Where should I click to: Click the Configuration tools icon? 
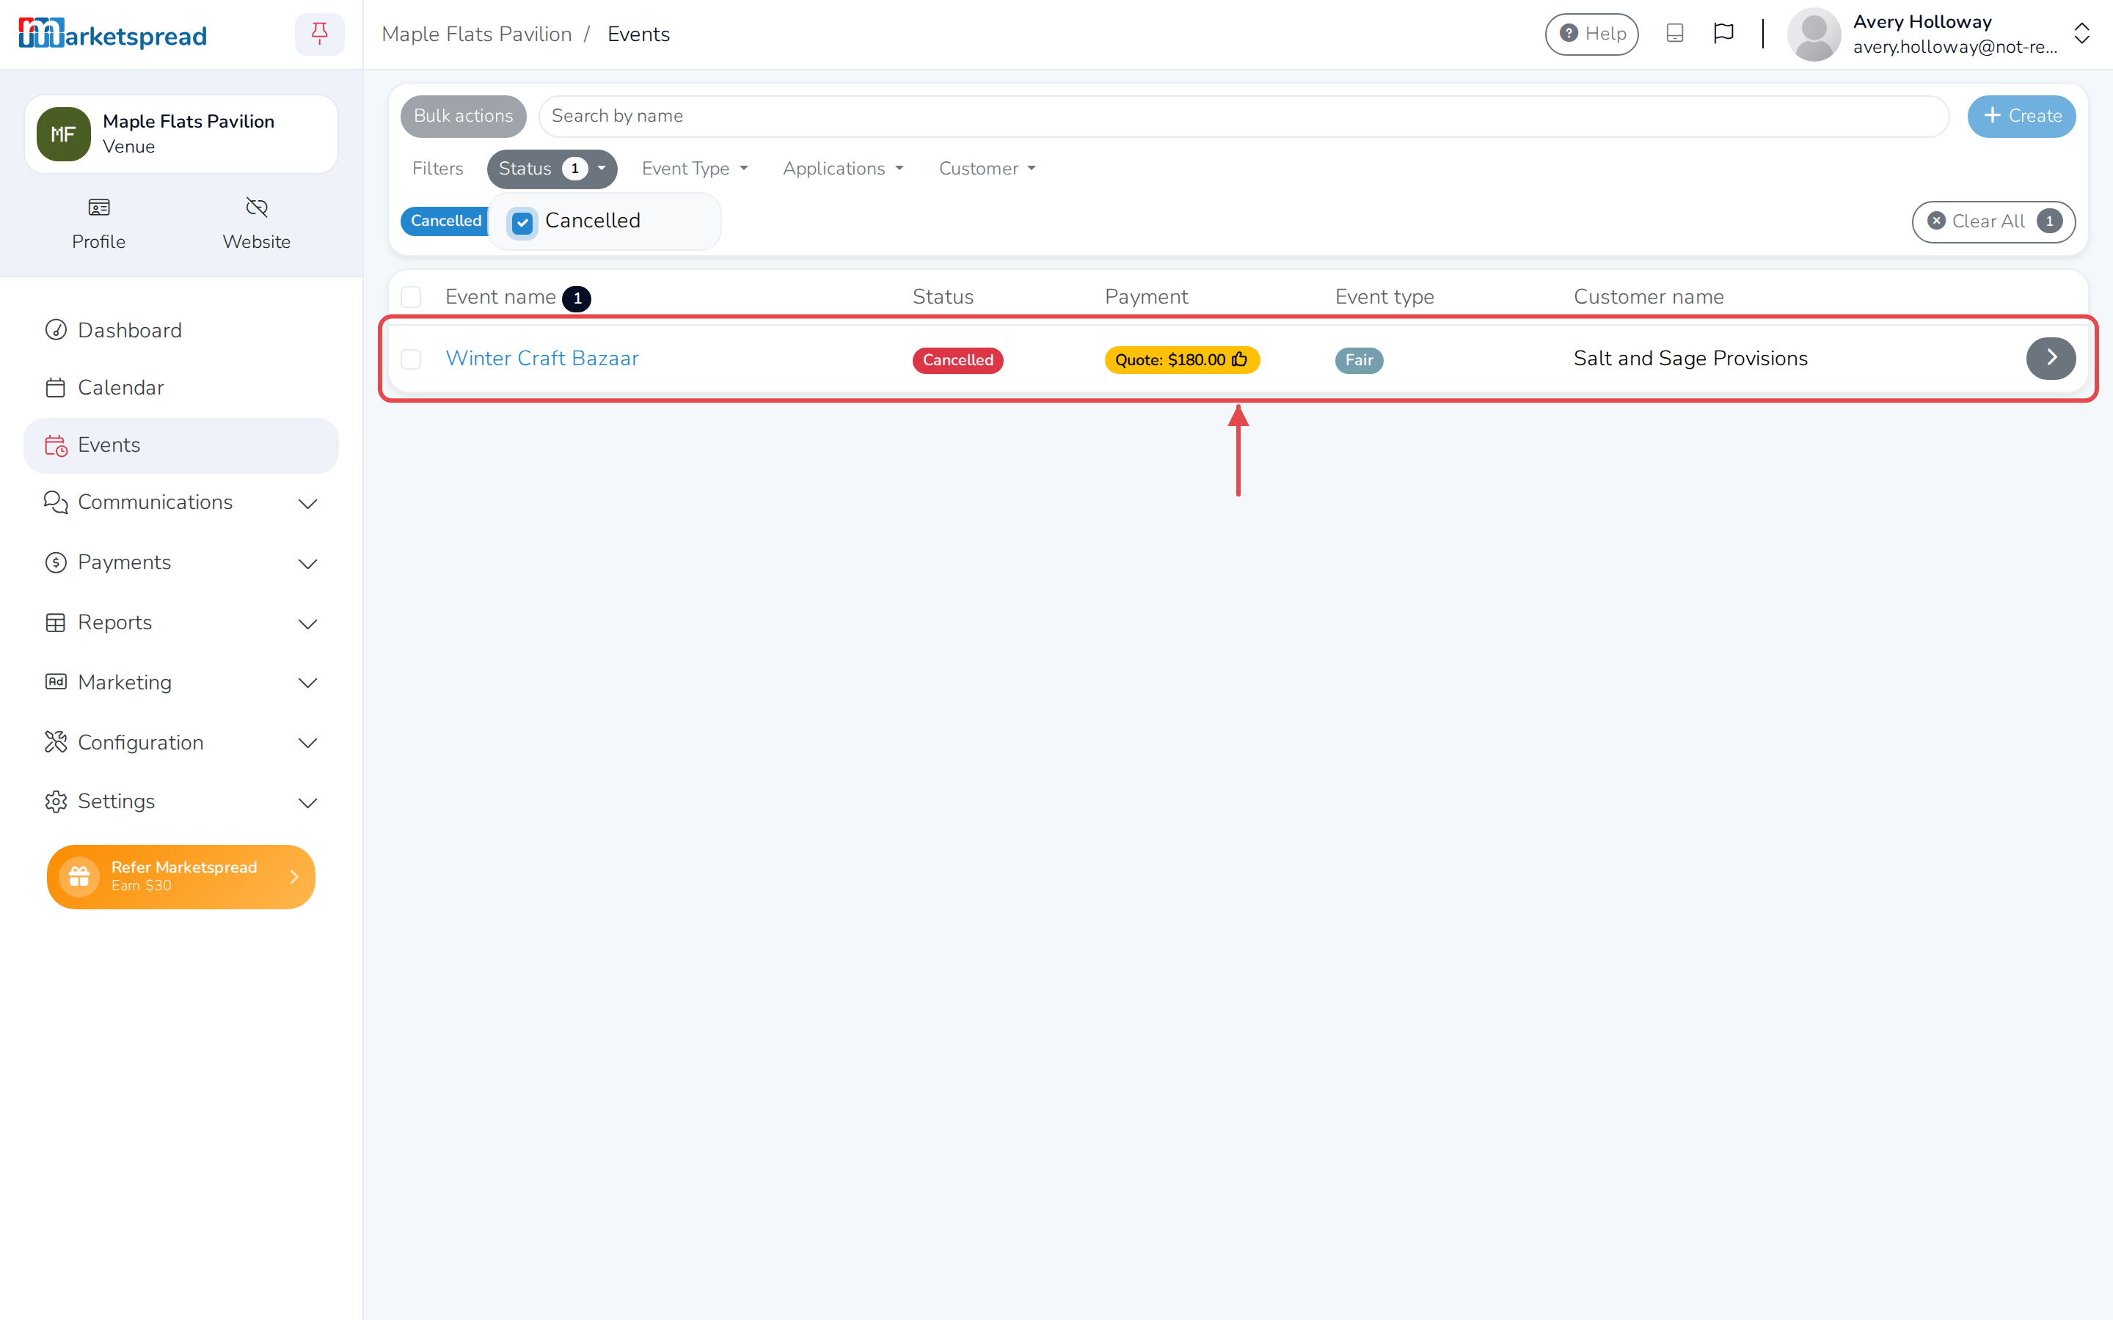[56, 742]
